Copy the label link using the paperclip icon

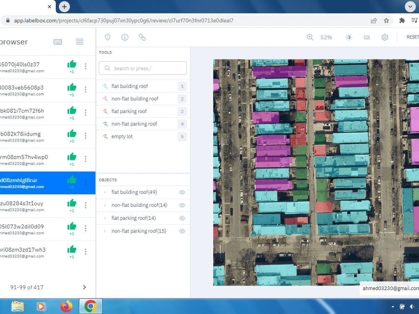[x=142, y=37]
